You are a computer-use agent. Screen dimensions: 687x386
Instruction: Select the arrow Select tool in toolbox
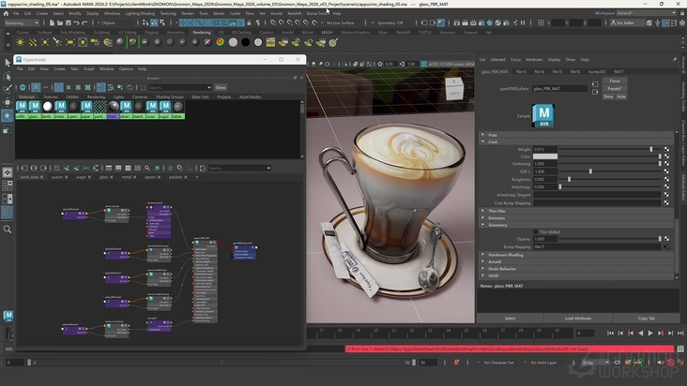coord(8,63)
